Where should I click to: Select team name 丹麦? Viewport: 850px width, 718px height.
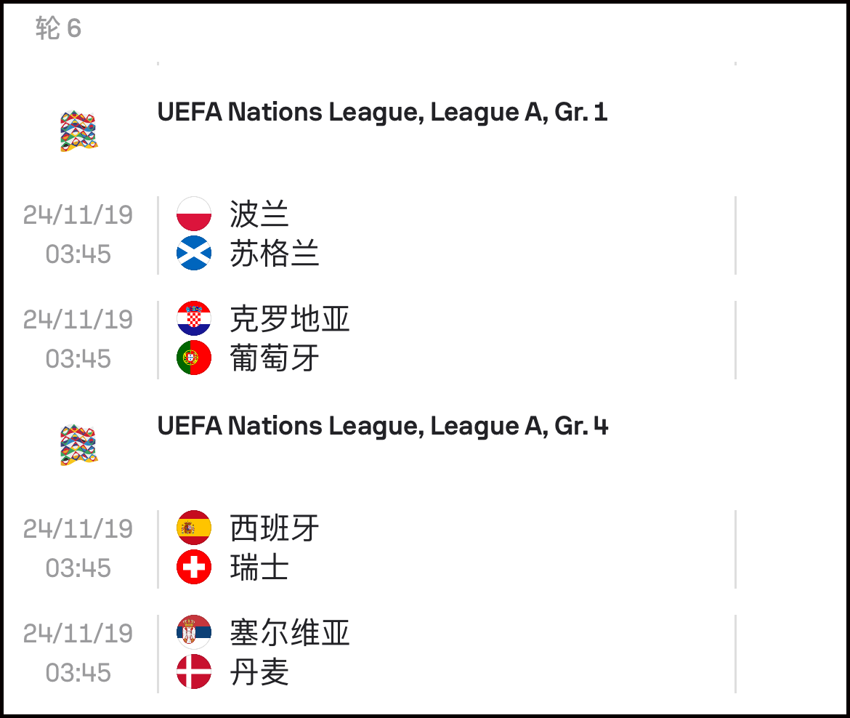pos(259,672)
